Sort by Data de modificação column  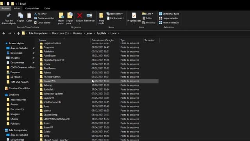[x=102, y=40]
